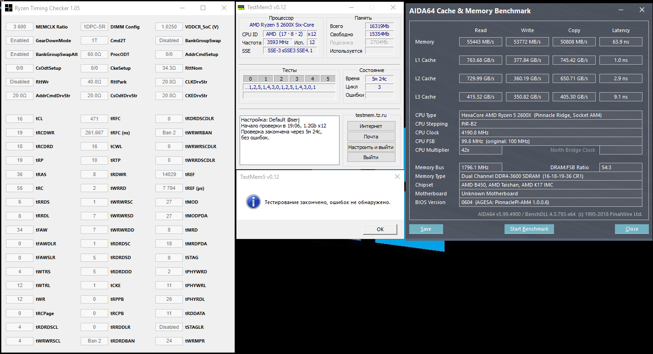This screenshot has width=653, height=354.
Task: Click the Выйти button in TestMem5
Action: [371, 157]
